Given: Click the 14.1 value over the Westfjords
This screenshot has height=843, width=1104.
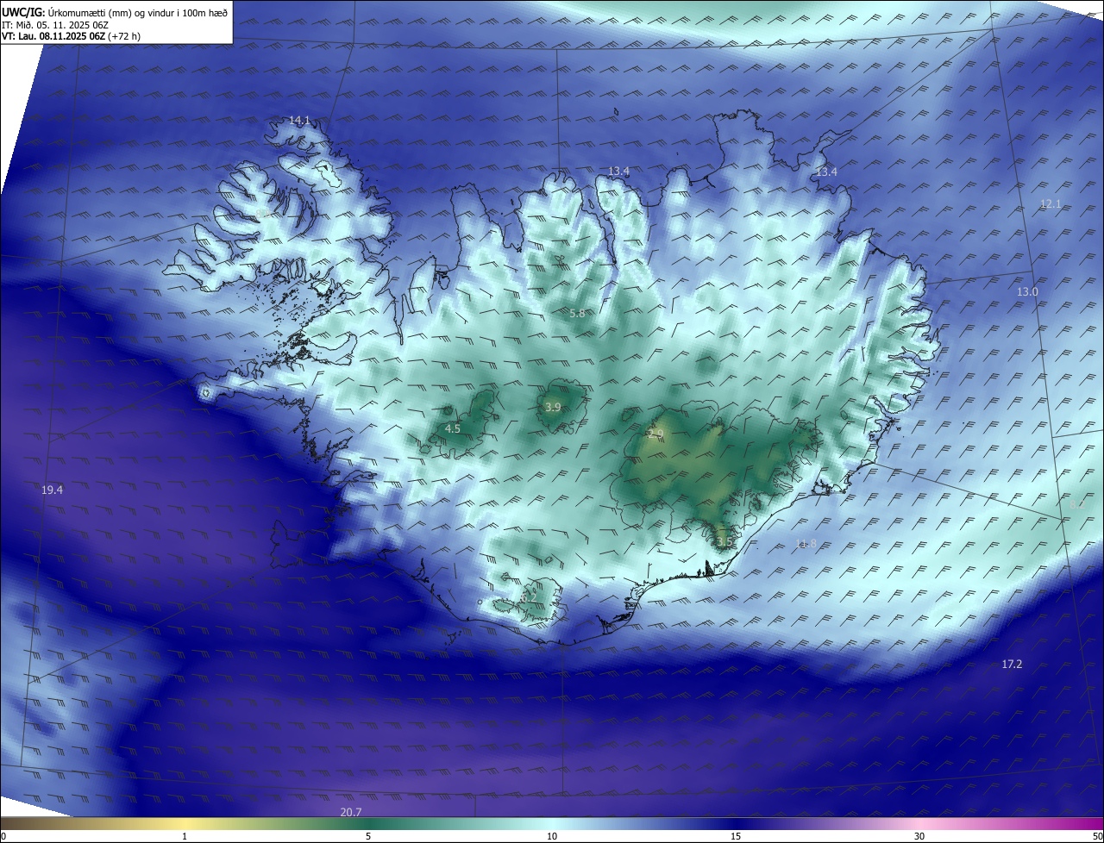Looking at the screenshot, I should [298, 121].
